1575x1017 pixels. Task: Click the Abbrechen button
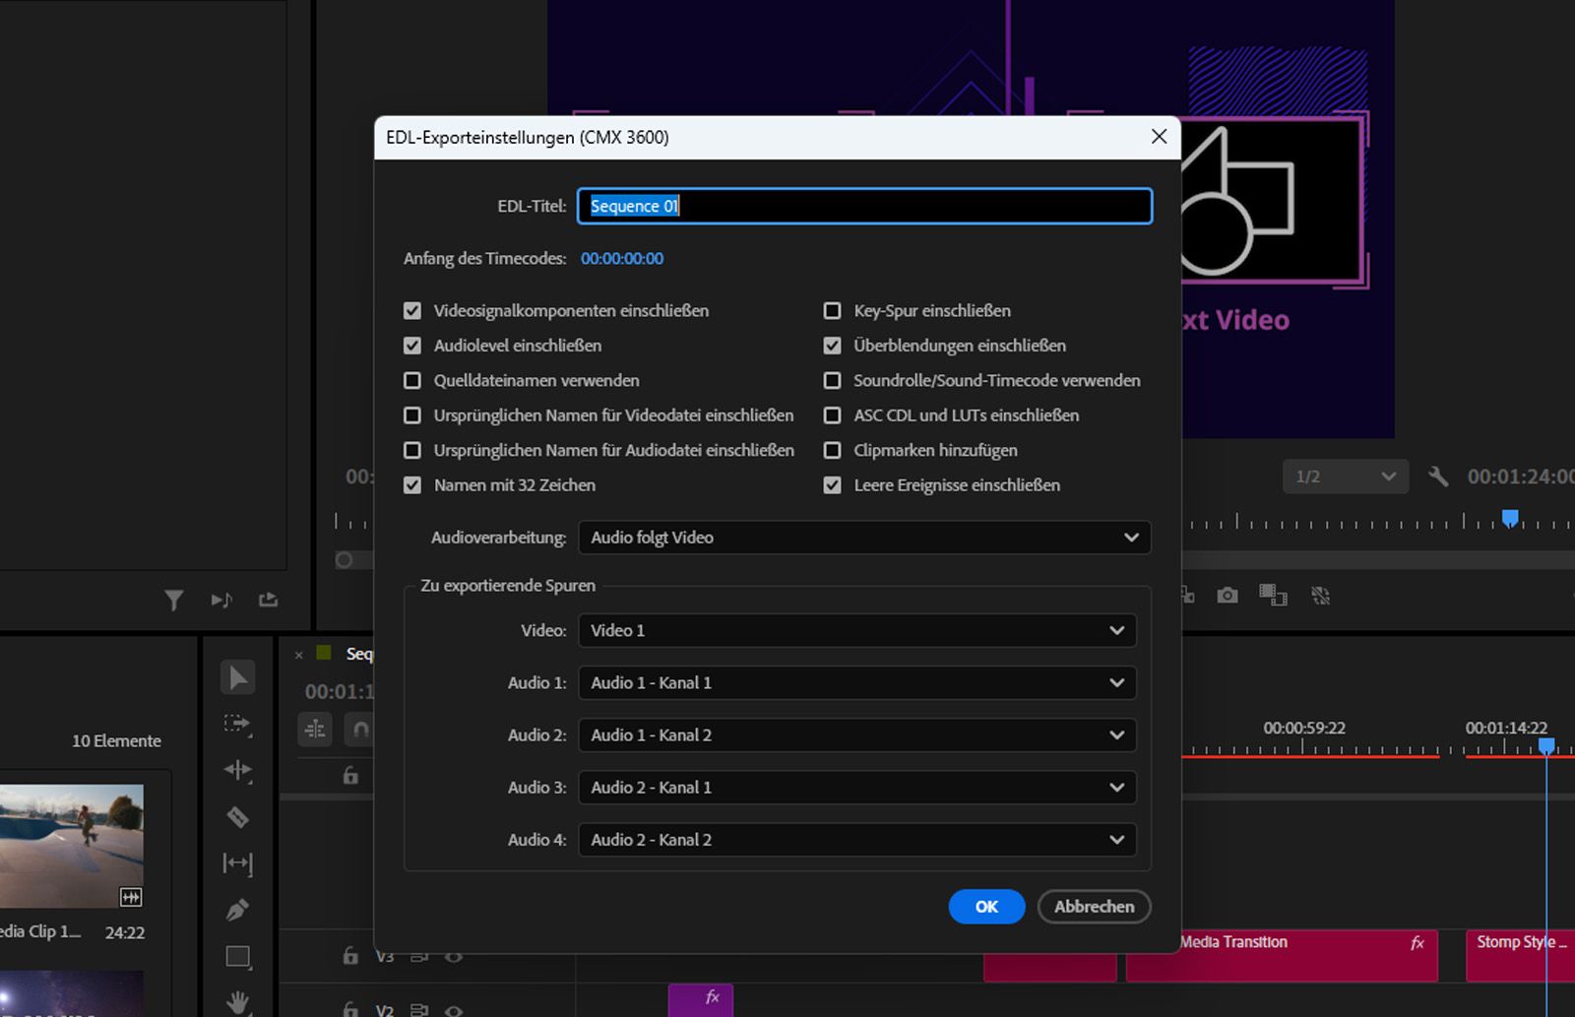click(1094, 907)
